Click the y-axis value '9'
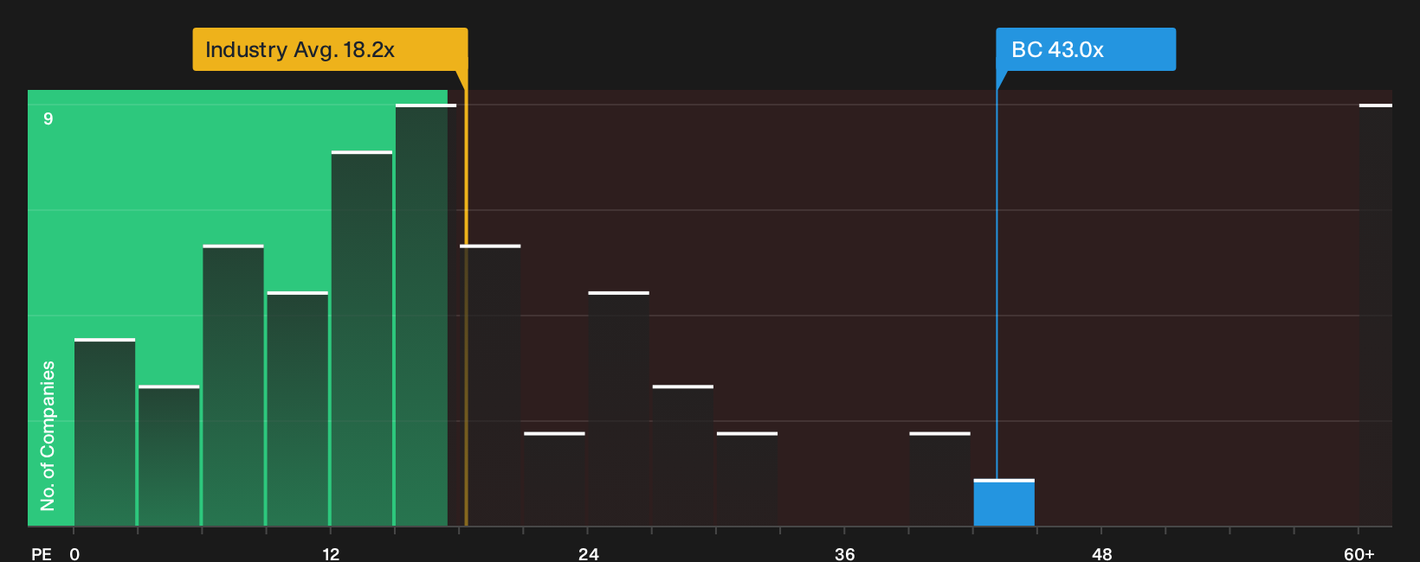Viewport: 1420px width, 562px height. pos(48,118)
